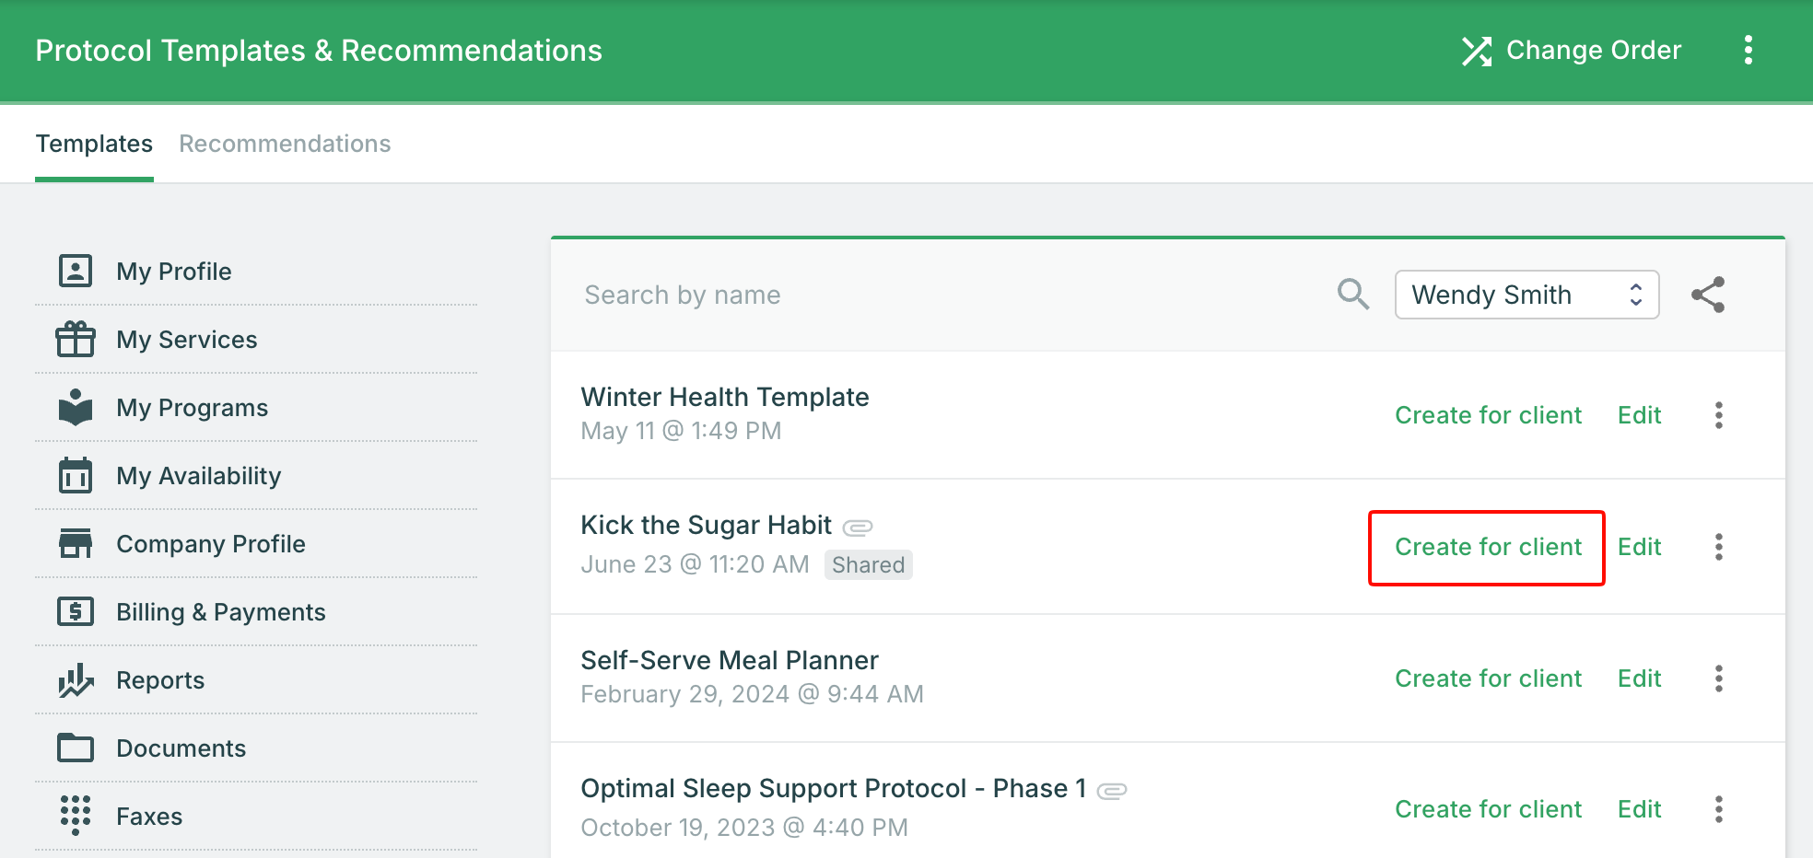Open more options for Kick the Sugar Habit

point(1718,547)
